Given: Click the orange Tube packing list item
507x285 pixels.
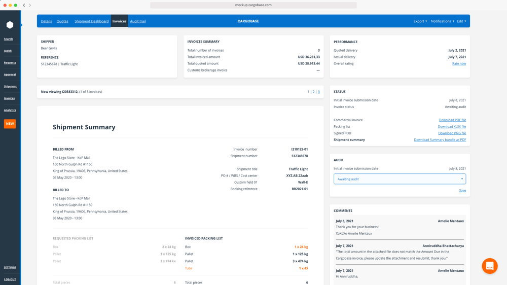Looking at the screenshot, I should coord(189,268).
